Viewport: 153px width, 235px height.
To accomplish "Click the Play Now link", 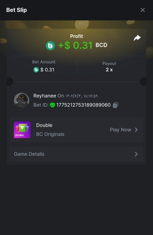I will point(120,130).
